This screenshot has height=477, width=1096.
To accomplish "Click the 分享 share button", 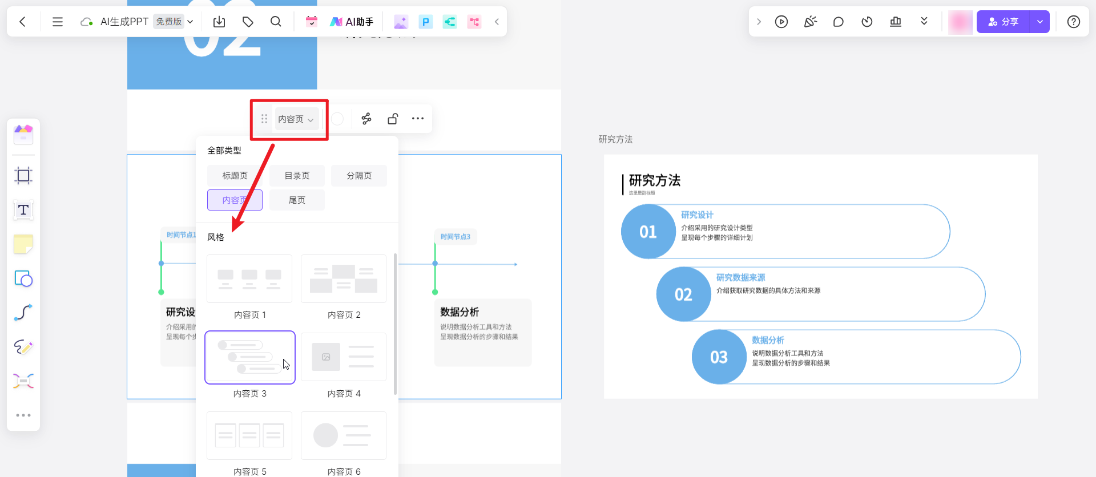I will click(x=1004, y=22).
